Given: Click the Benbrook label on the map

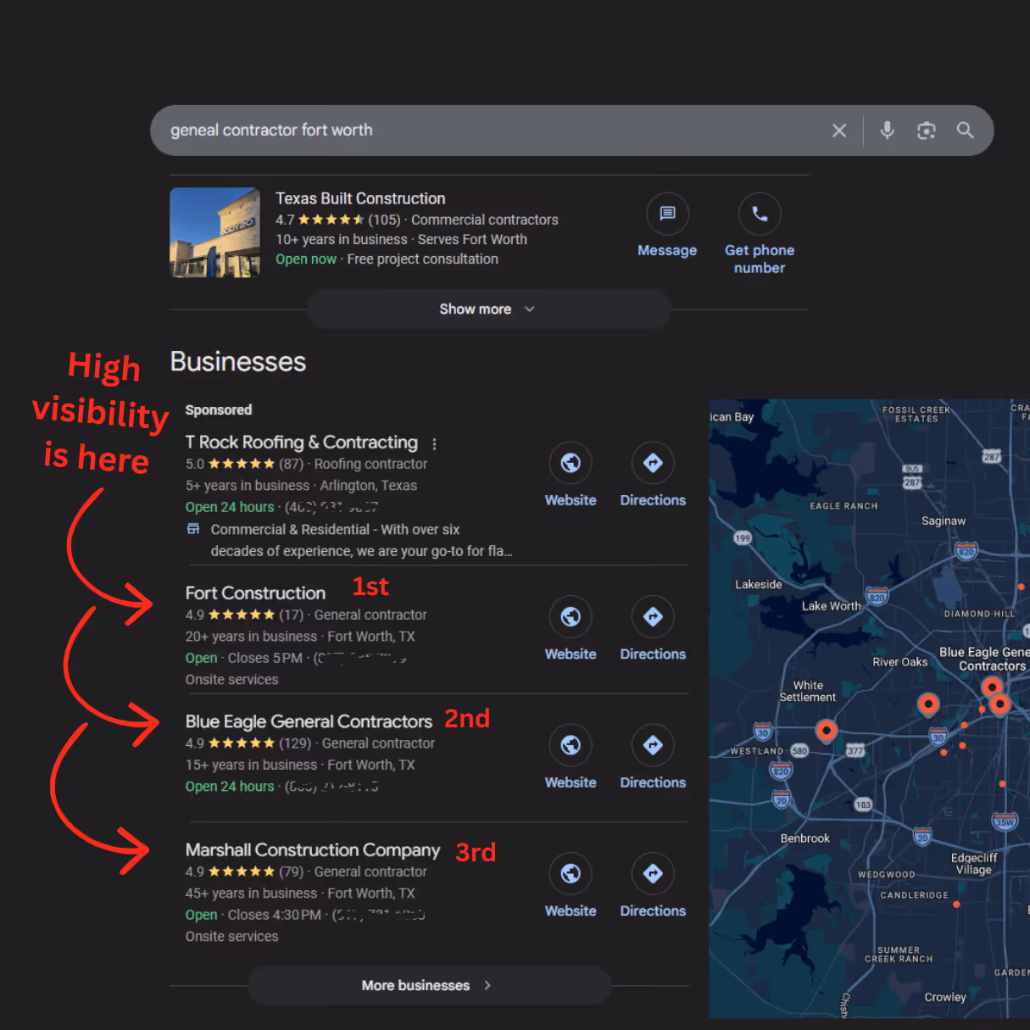Looking at the screenshot, I should coord(805,838).
